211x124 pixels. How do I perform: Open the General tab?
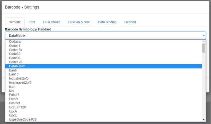pyautogui.click(x=130, y=22)
